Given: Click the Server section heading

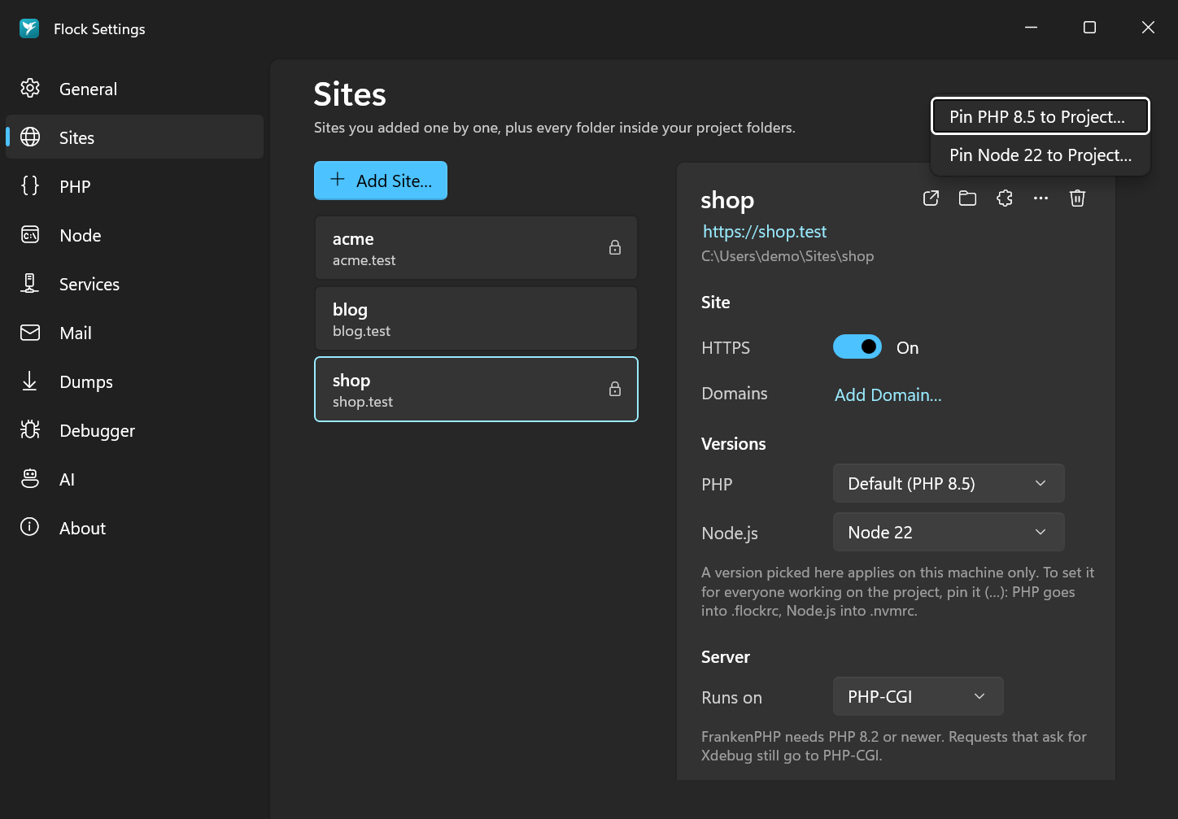Looking at the screenshot, I should pos(725,657).
